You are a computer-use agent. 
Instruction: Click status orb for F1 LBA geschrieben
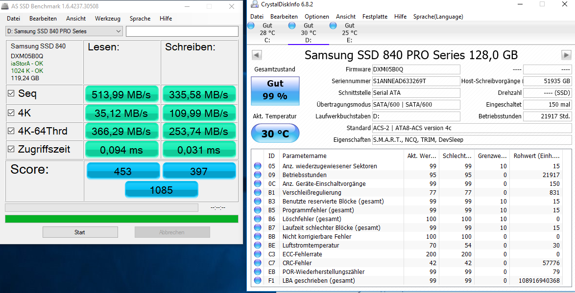point(258,280)
